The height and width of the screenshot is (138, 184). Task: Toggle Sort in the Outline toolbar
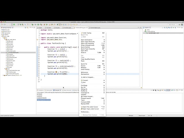(x=167, y=28)
